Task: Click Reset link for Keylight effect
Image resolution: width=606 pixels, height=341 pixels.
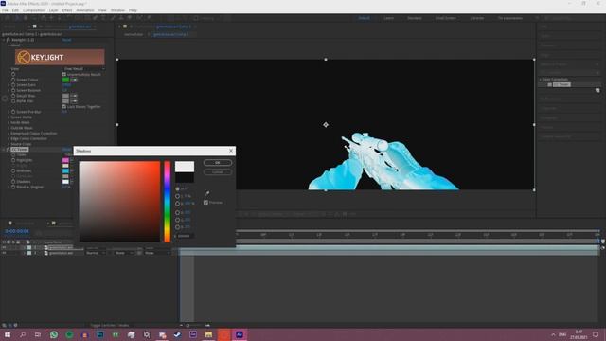Action: (x=66, y=40)
